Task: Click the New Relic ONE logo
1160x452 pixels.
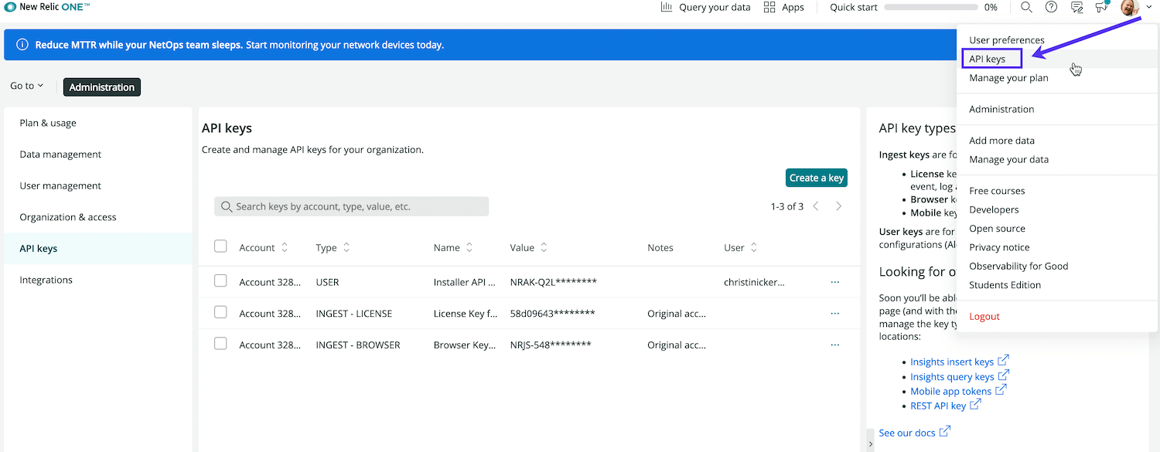Action: coord(47,7)
